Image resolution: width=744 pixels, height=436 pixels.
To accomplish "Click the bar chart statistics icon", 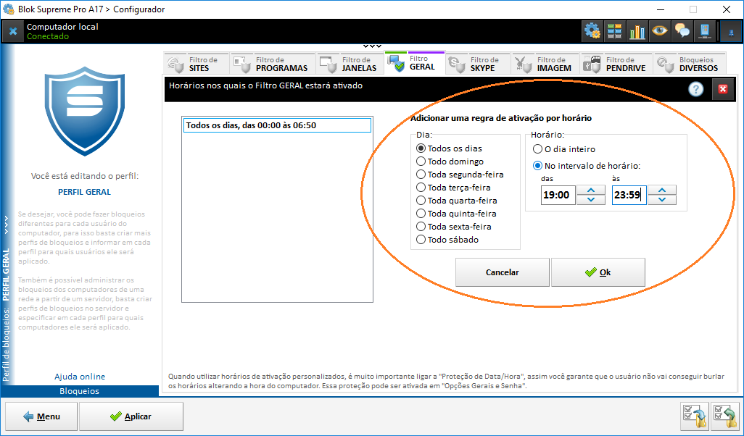I will tap(637, 30).
